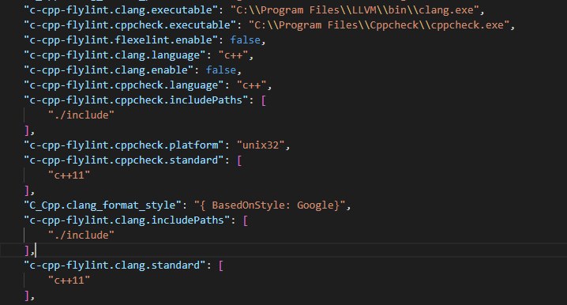Screen dimensions: 567x305
Task: Click the "c-cpp-flylint.cppcheck.standard" key
Action: (124, 160)
